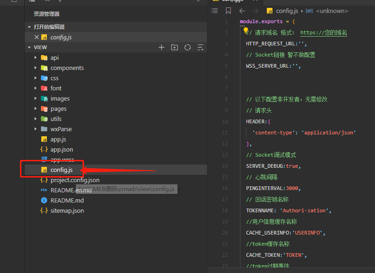The height and width of the screenshot is (273, 375).
Task: Expand the pages folder
Action: click(x=35, y=108)
